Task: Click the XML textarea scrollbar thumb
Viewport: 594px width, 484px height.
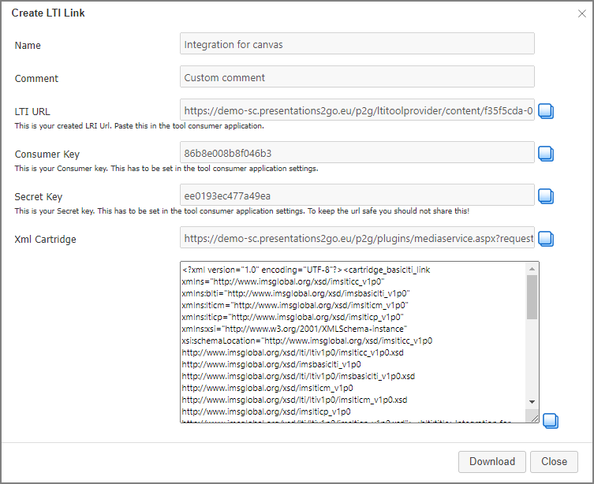Action: point(532,297)
